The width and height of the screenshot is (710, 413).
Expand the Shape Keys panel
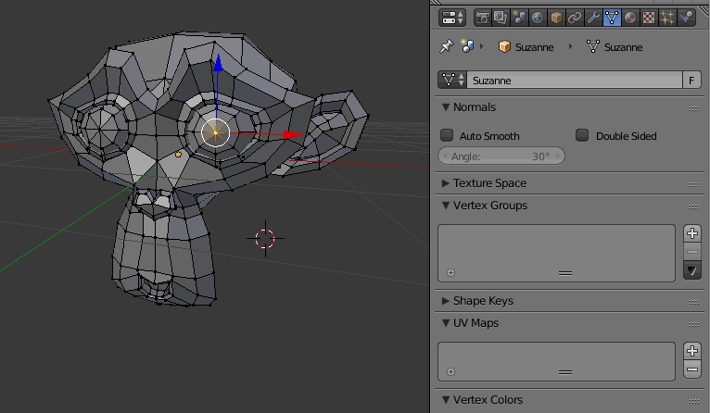point(446,301)
